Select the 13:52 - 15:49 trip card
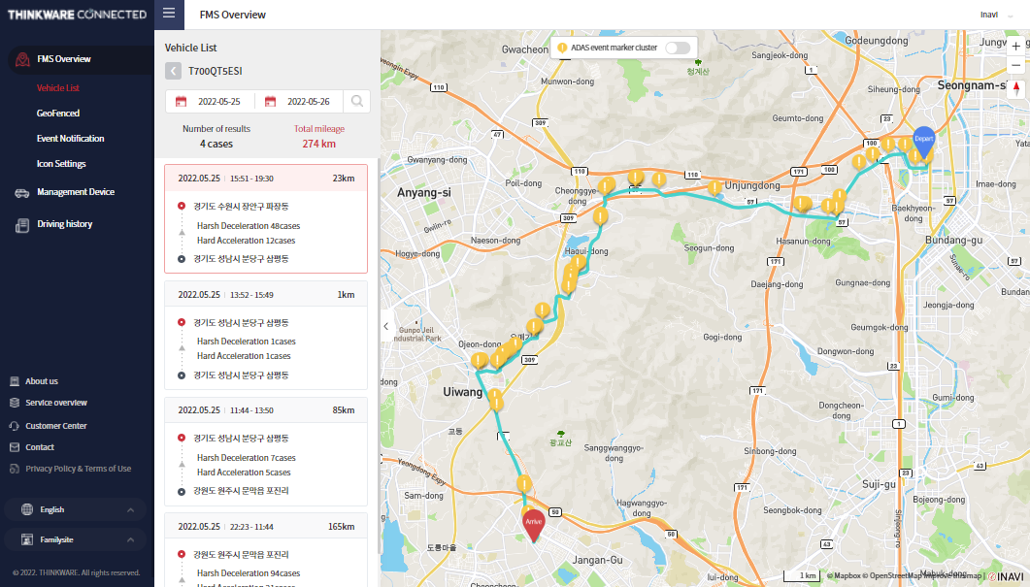 [x=266, y=336]
